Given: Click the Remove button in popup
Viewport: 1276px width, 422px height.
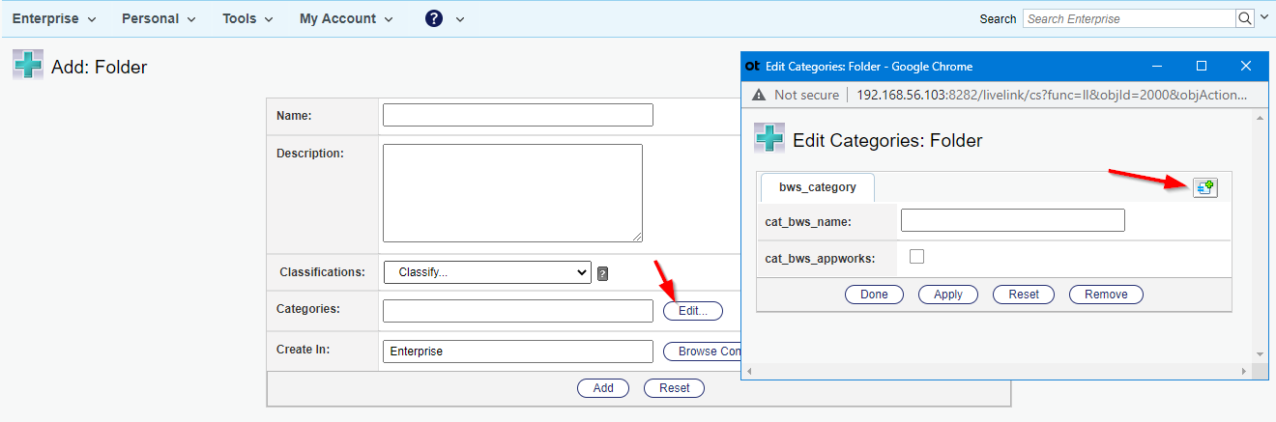Looking at the screenshot, I should [1106, 295].
